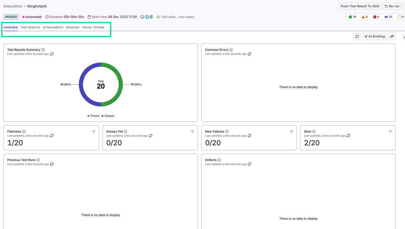The width and height of the screenshot is (405, 229).
Task: Refresh the Defects card
Action: (250, 164)
